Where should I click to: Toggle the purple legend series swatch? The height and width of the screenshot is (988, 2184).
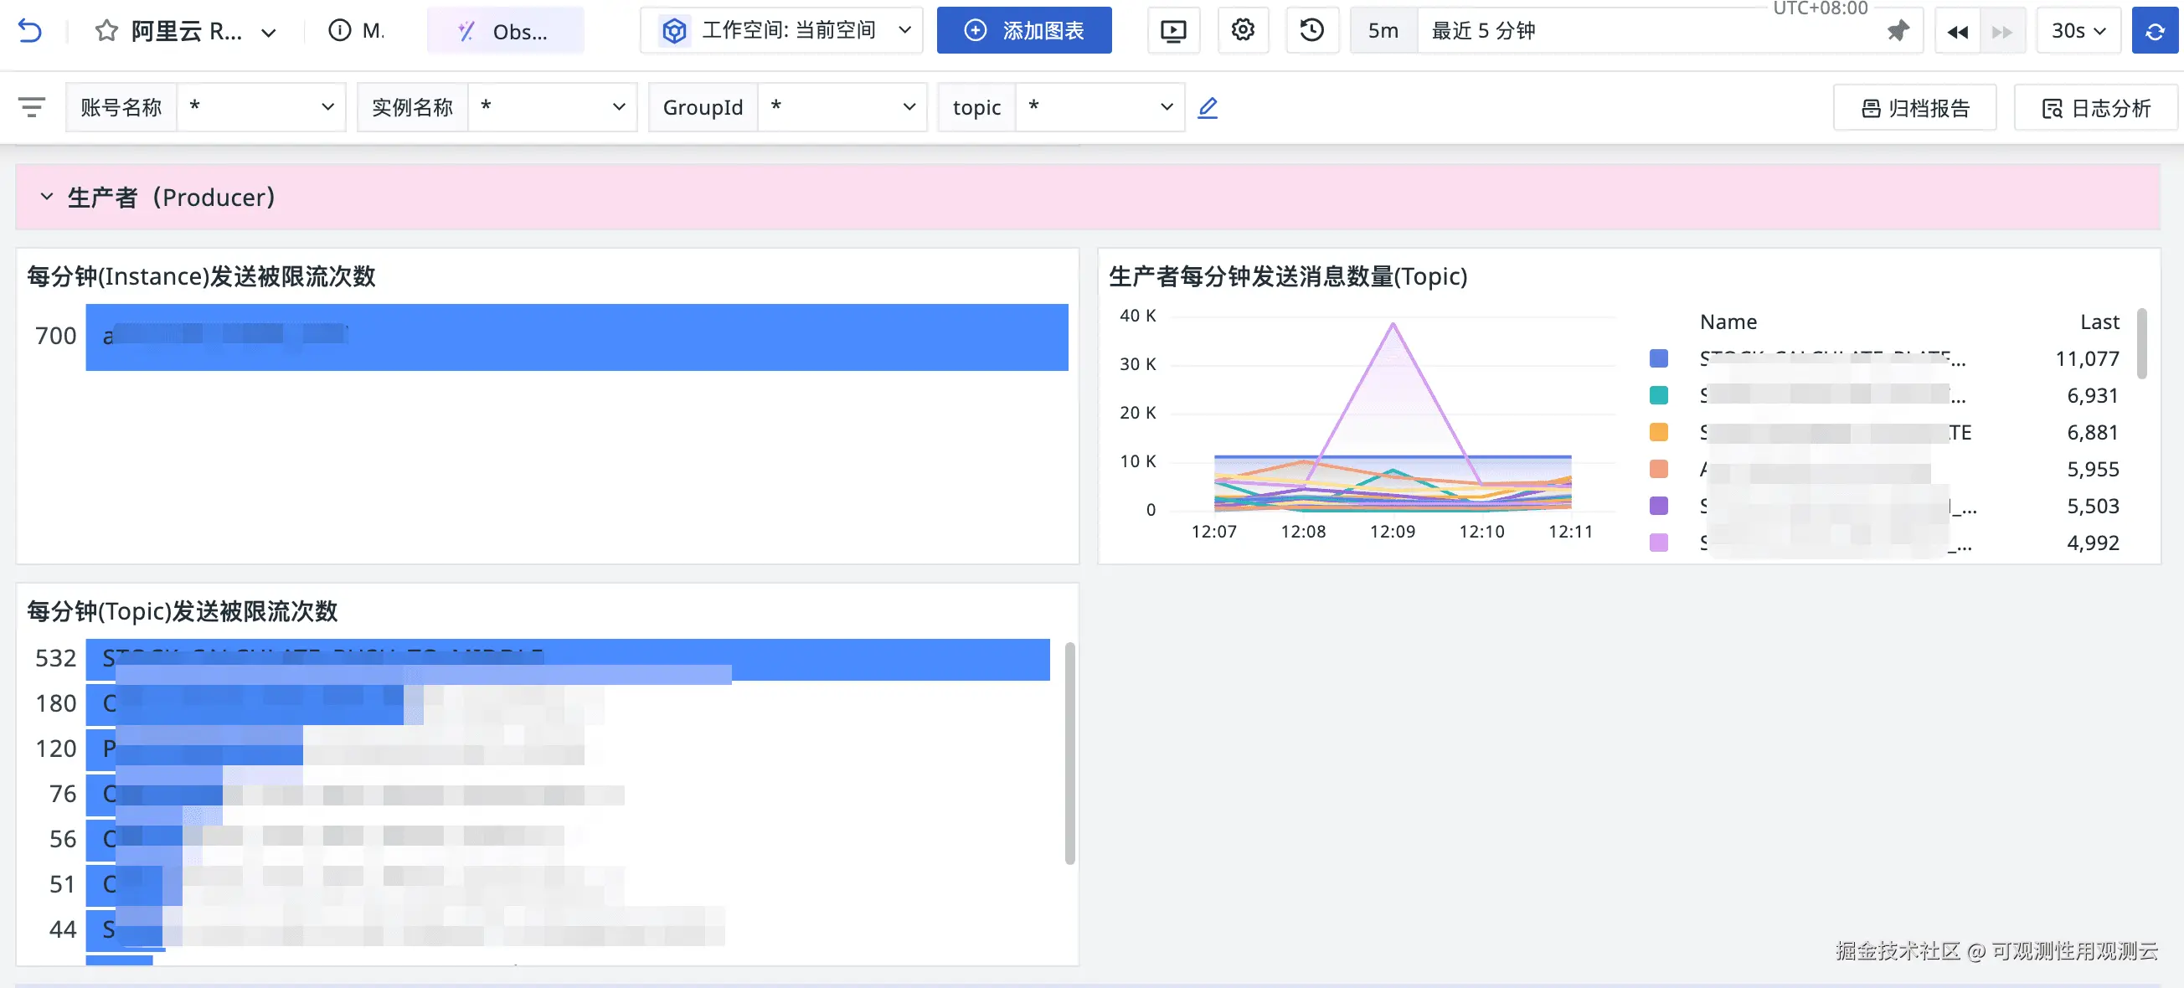point(1658,506)
